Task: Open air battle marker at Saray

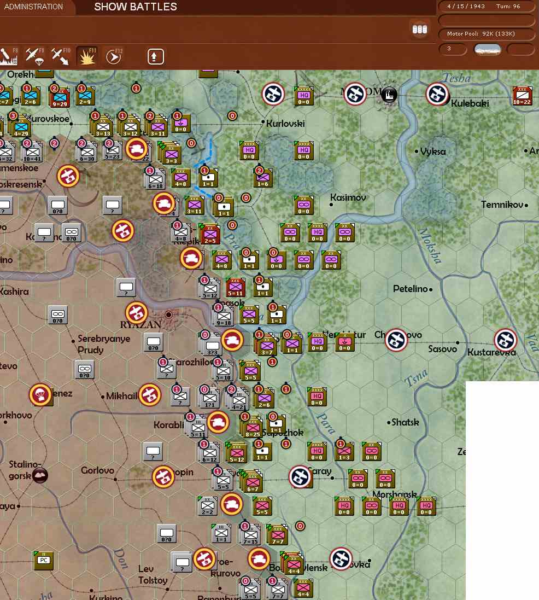Action: [x=300, y=477]
